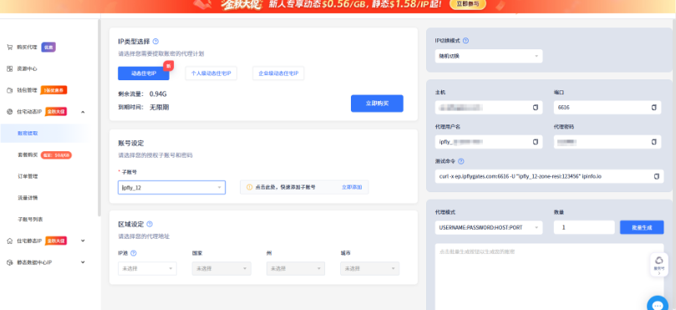Click the help icon next to 区域设定
This screenshot has height=310, width=676.
click(150, 224)
